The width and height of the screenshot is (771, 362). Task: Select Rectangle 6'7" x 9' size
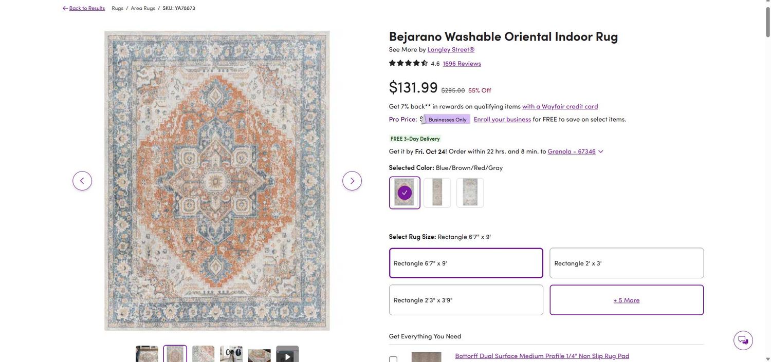466,263
